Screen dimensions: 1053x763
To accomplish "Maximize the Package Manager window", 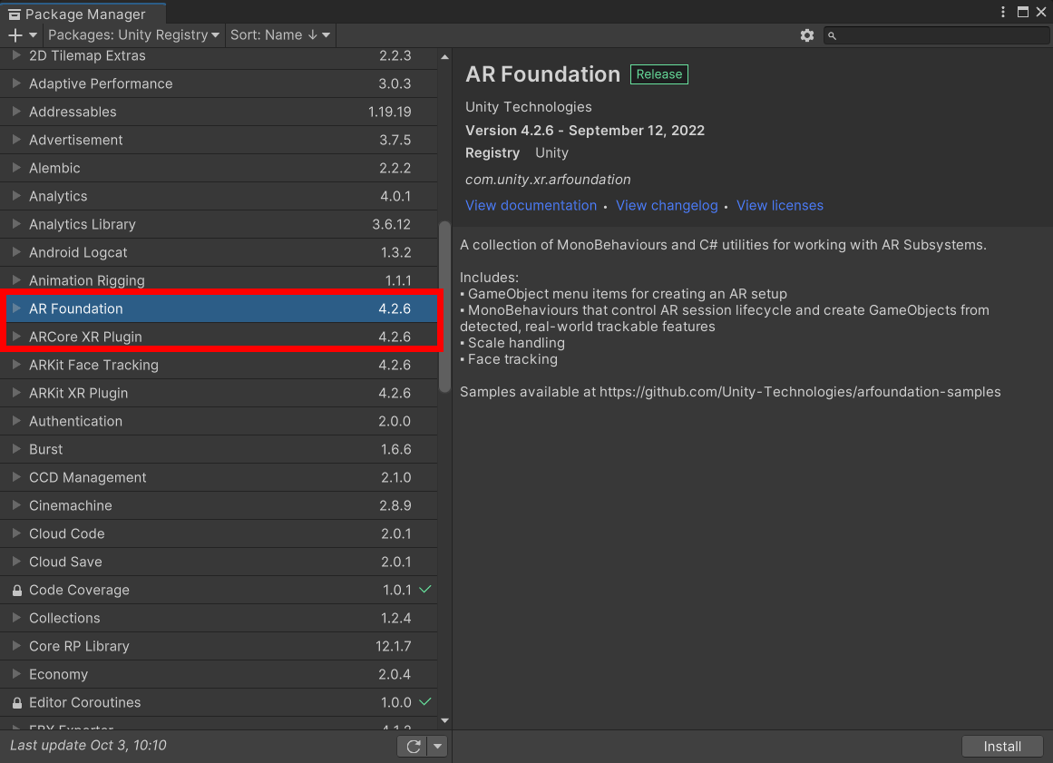I will (x=1023, y=12).
